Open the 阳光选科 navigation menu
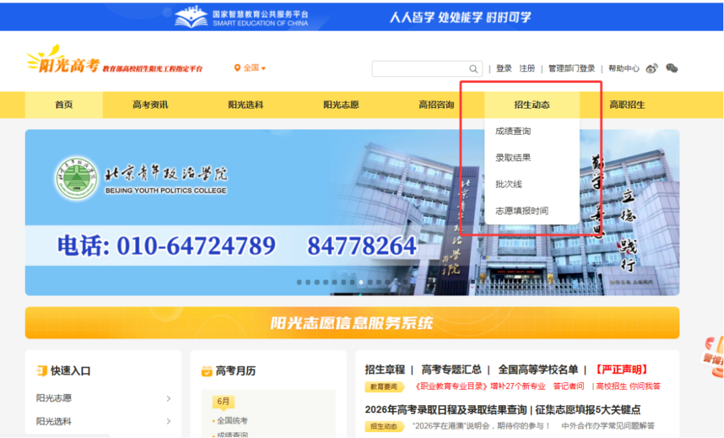Image resolution: width=724 pixels, height=438 pixels. [245, 104]
